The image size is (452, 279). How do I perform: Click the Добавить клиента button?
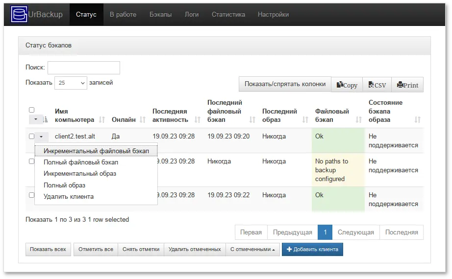pos(312,249)
